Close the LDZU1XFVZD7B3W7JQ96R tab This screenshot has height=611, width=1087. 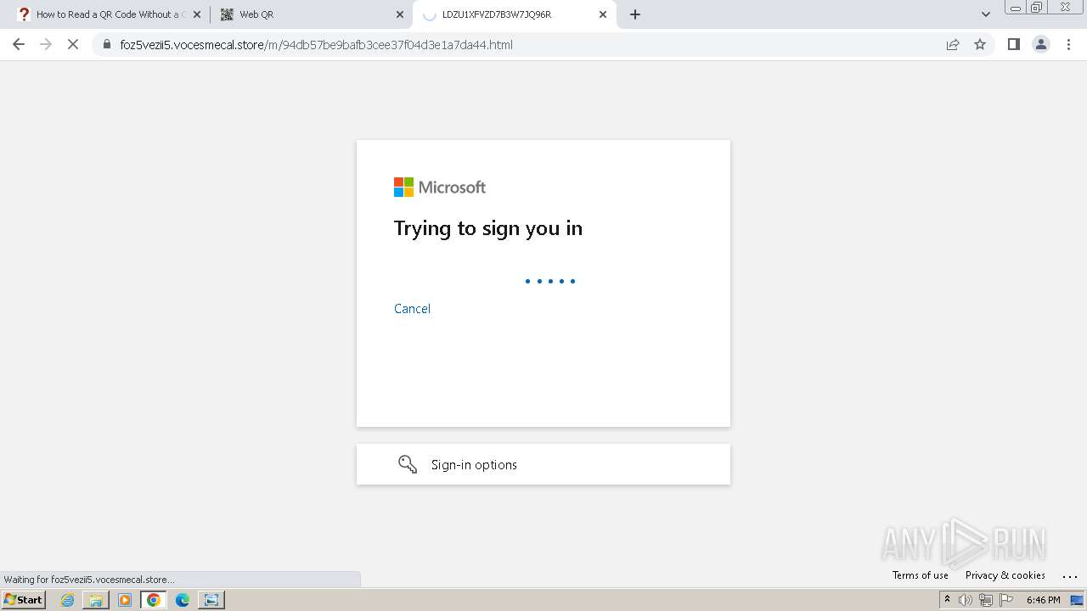(603, 14)
